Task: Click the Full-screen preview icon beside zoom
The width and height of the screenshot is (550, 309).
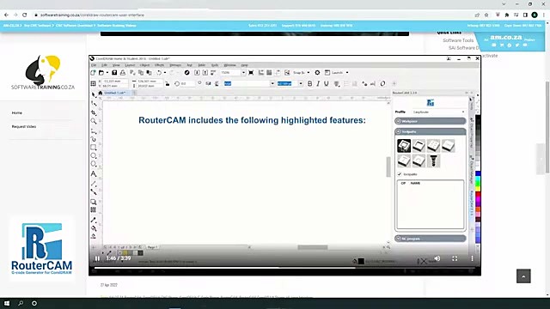Action: click(251, 72)
